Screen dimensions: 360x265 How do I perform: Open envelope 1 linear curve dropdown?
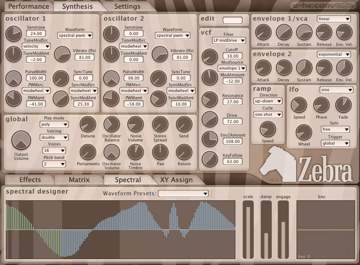tap(333, 19)
